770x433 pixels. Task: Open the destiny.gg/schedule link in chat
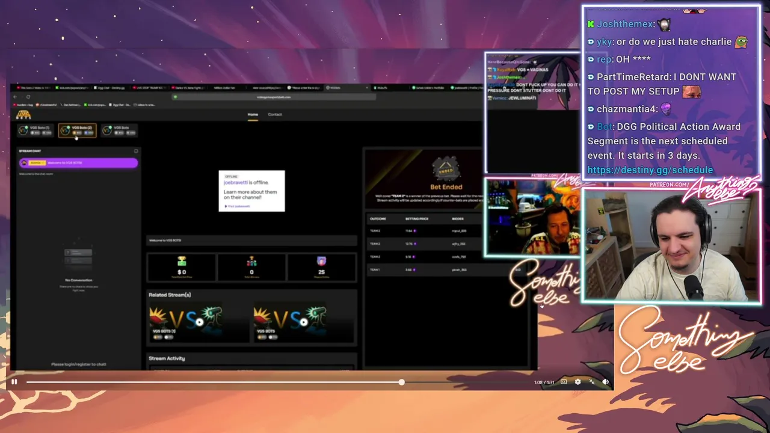click(650, 170)
